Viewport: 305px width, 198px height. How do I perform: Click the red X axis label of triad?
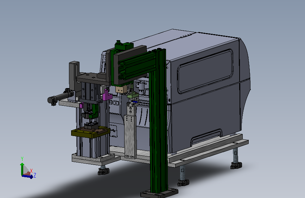[31, 171]
